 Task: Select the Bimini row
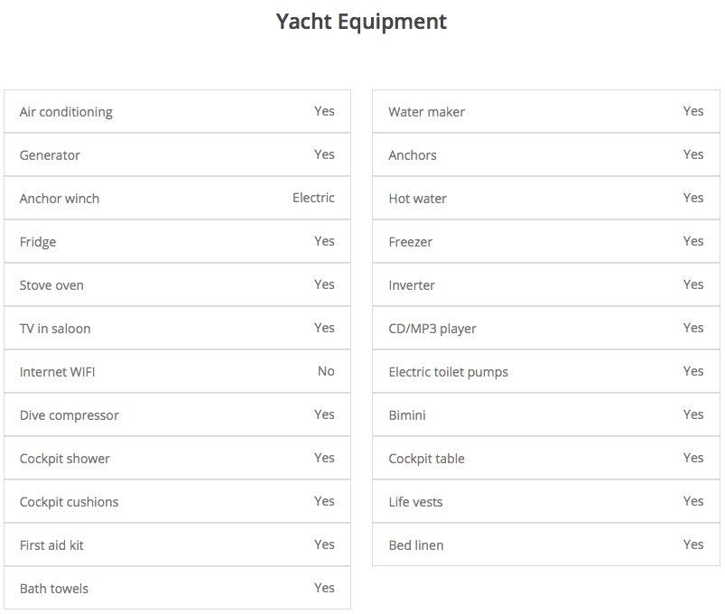546,415
